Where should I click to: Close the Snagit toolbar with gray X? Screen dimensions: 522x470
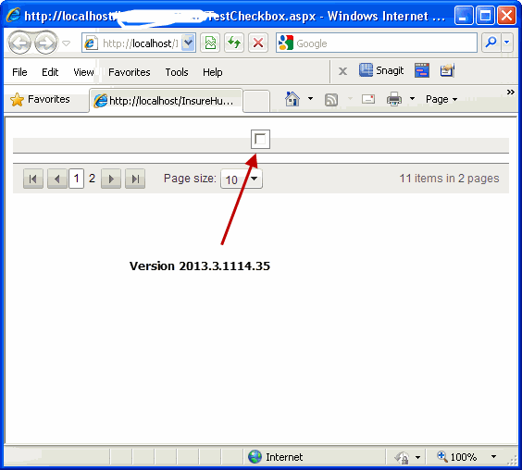coord(342,71)
